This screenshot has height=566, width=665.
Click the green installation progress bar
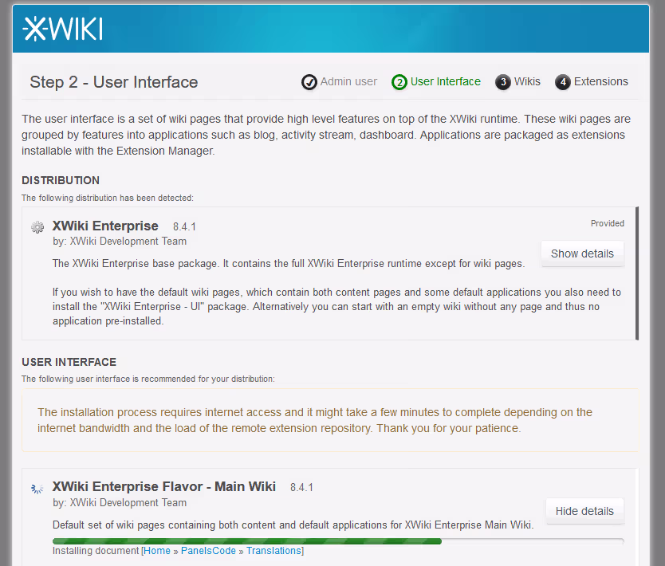click(x=247, y=540)
